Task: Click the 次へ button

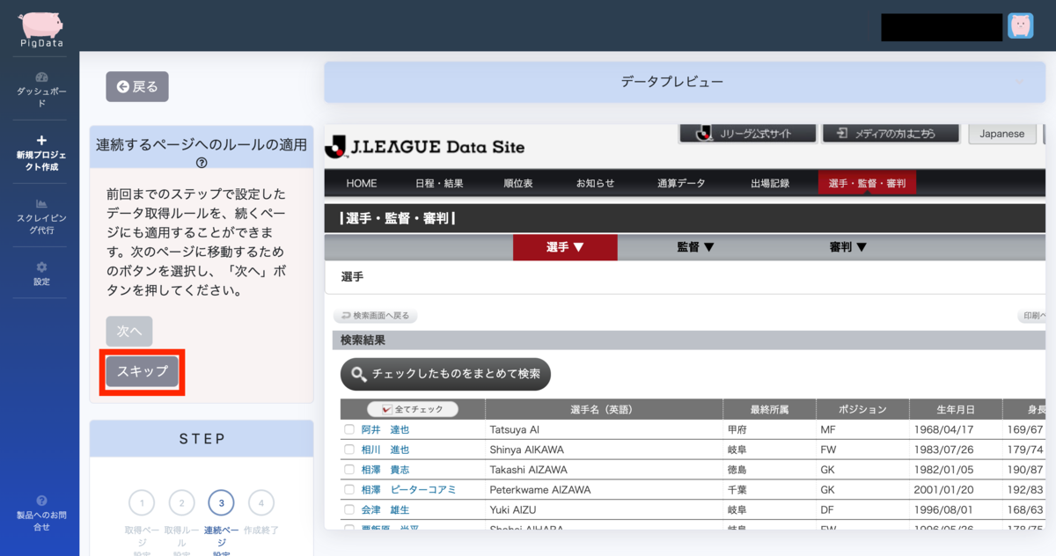Action: pos(129,331)
